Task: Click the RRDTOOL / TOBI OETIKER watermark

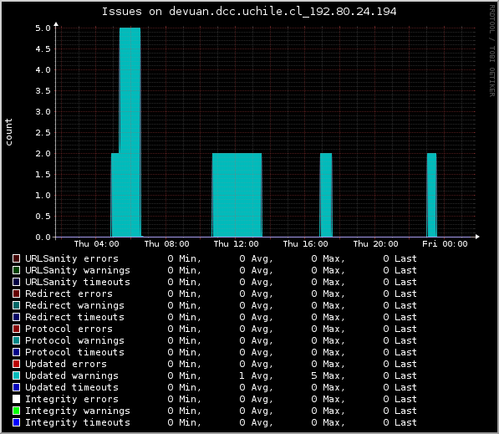Action: pos(492,51)
